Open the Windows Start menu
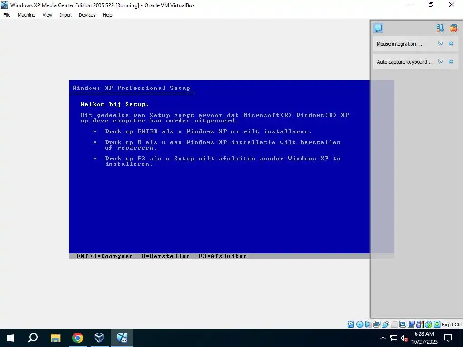Image resolution: width=463 pixels, height=347 pixels. 11,338
